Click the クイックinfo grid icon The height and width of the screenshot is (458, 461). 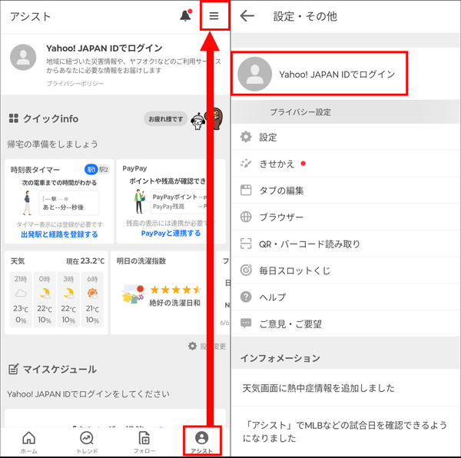coord(14,118)
